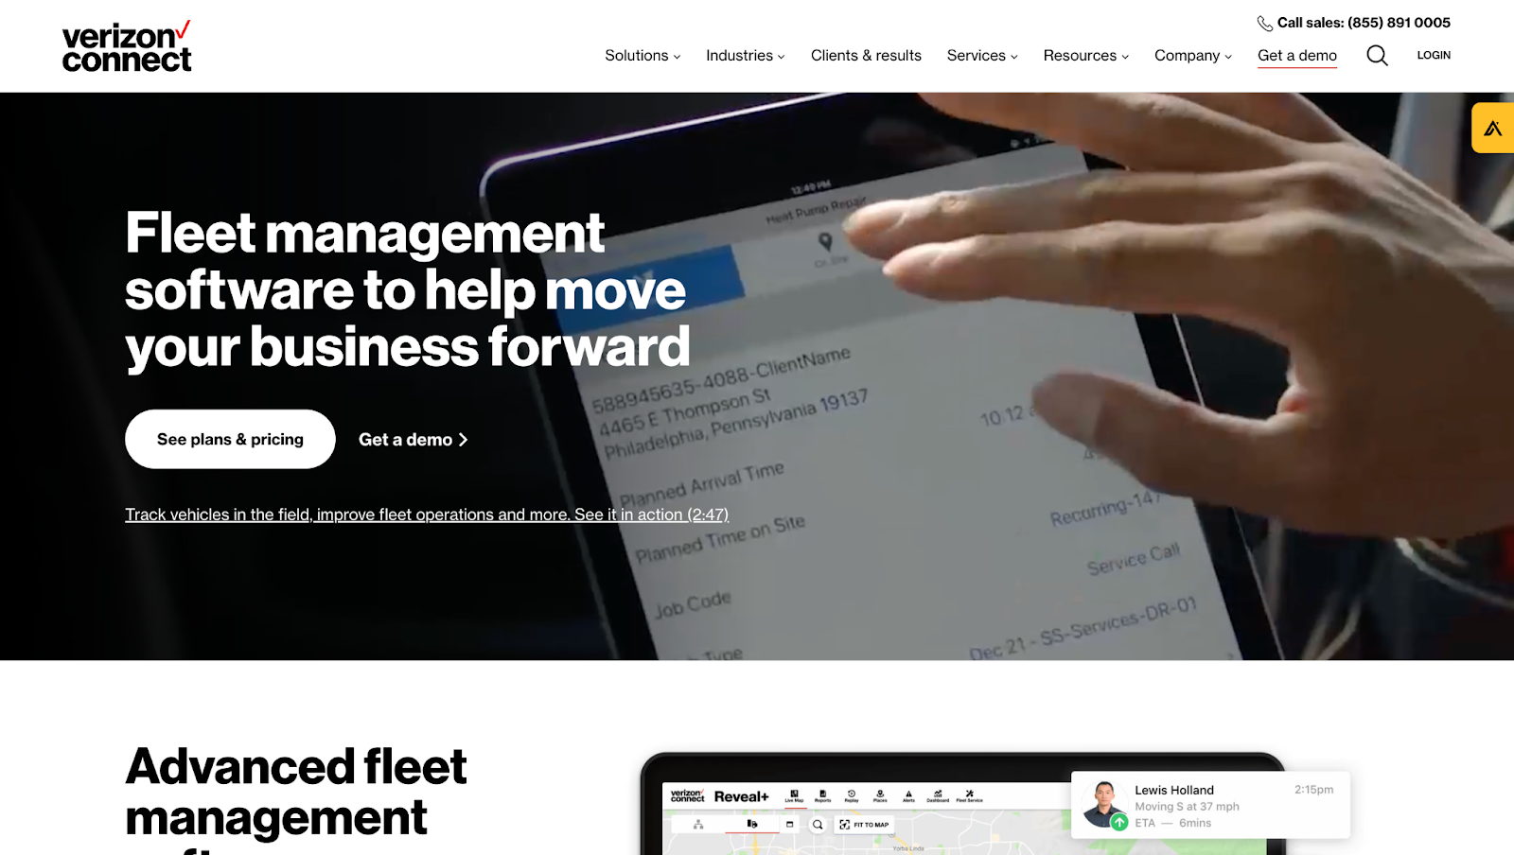
Task: Click the round search icon on the map preview
Action: point(818,825)
